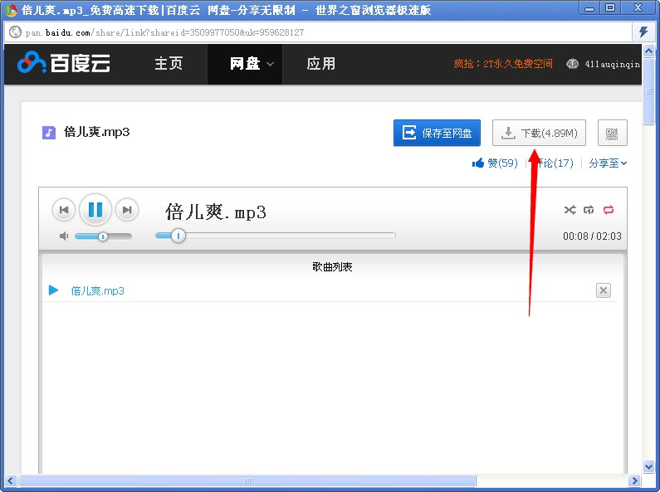Click the user avatar icon
660x492 pixels.
[572, 64]
